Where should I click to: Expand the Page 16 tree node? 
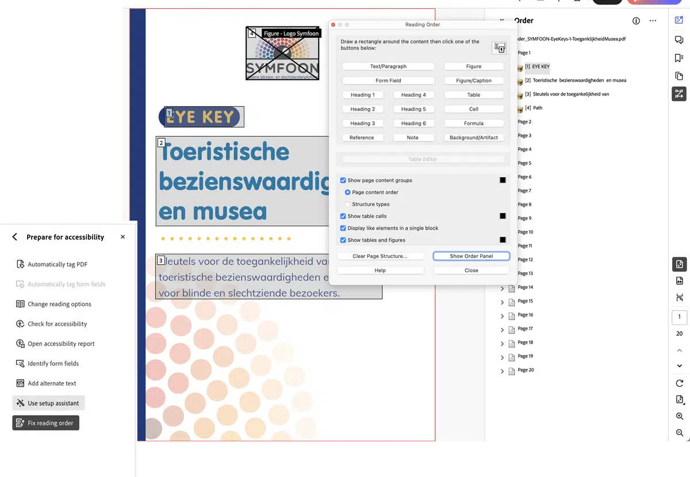click(x=502, y=315)
